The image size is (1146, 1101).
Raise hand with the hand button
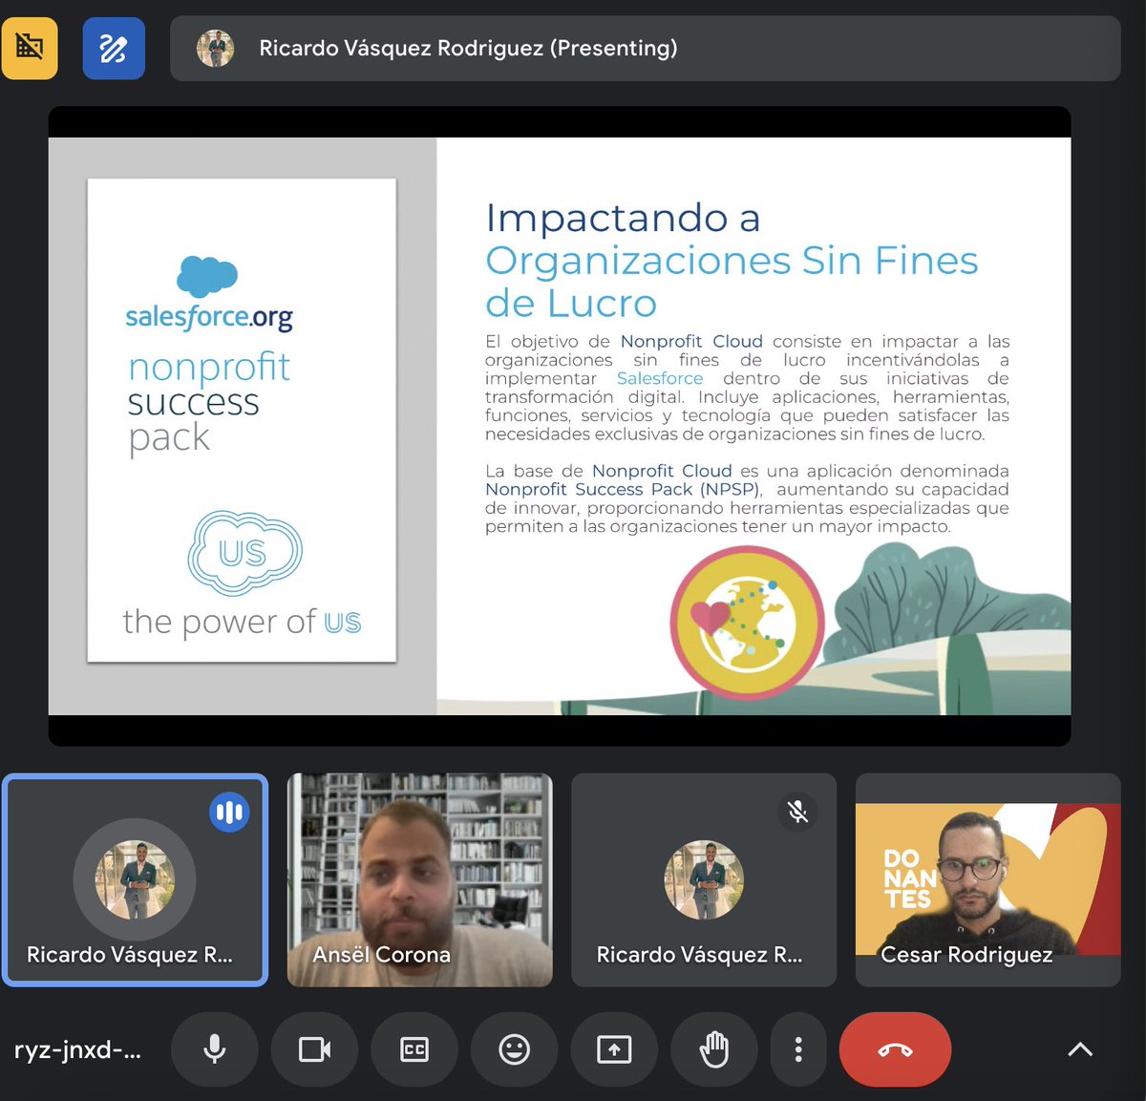pyautogui.click(x=713, y=1049)
